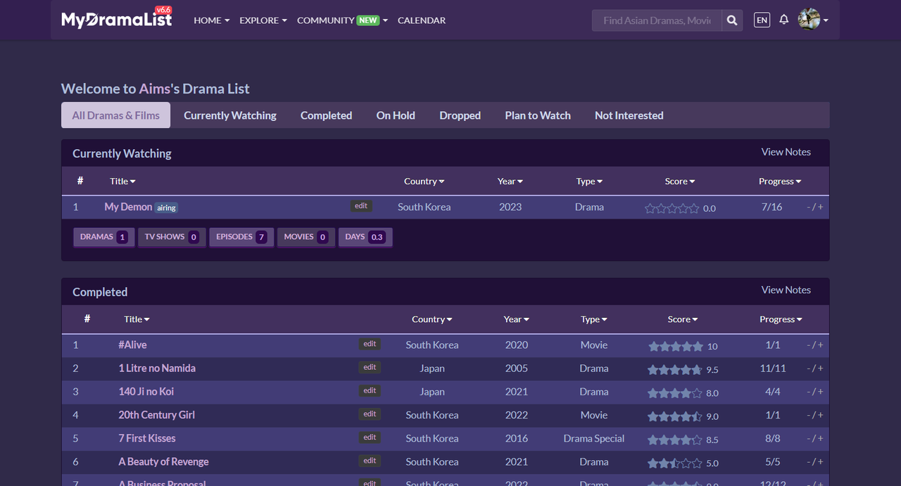Open the HOME dropdown menu
The image size is (901, 486).
click(x=212, y=20)
